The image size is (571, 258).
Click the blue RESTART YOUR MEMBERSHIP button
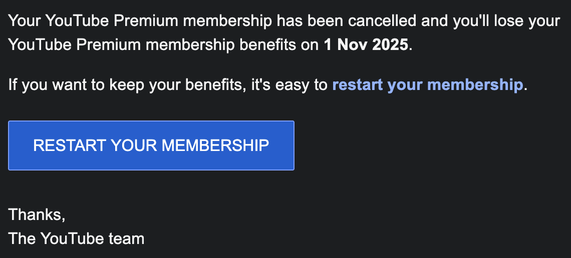point(151,145)
